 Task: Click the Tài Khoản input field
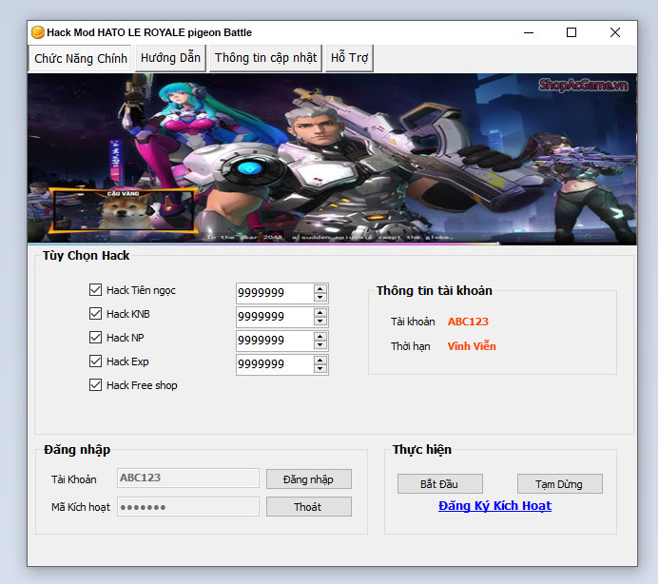[x=188, y=478]
